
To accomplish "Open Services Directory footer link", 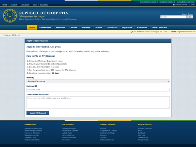I will pos(69,128).
